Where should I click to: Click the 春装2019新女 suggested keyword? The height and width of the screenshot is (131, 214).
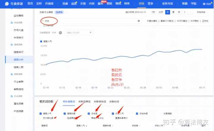pos(167,21)
